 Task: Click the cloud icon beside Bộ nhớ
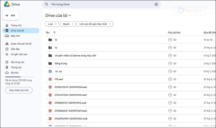(7, 73)
